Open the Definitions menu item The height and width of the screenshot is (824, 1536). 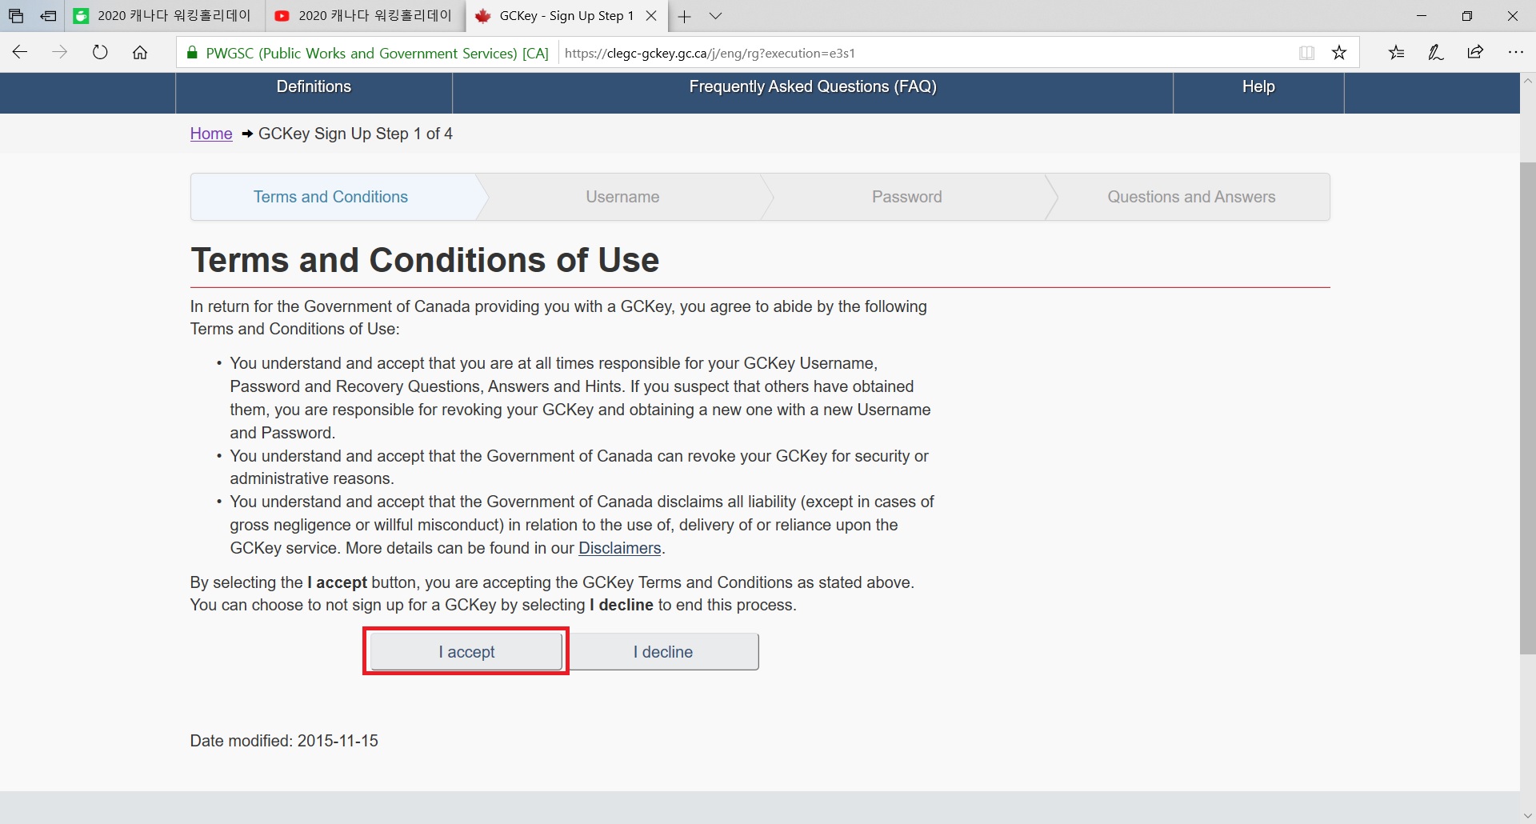tap(314, 87)
